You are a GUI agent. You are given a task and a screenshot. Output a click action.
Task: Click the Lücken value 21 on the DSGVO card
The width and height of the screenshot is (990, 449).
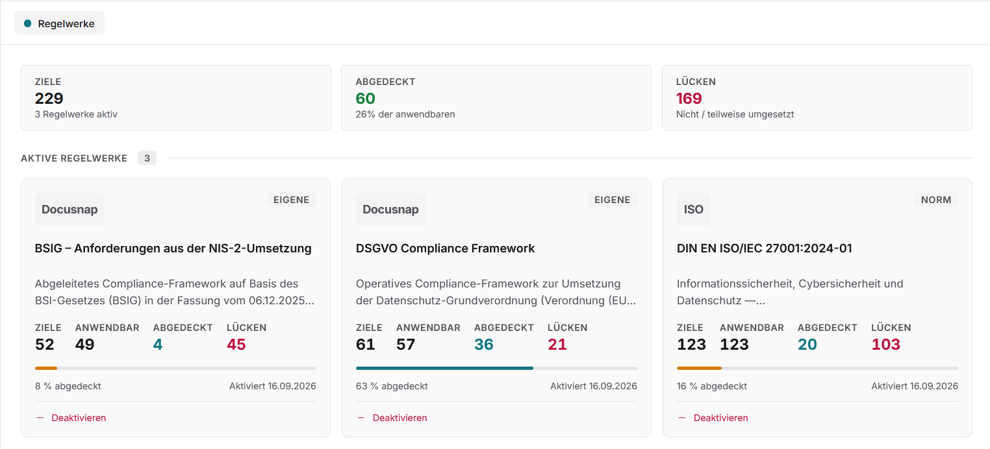pos(557,345)
